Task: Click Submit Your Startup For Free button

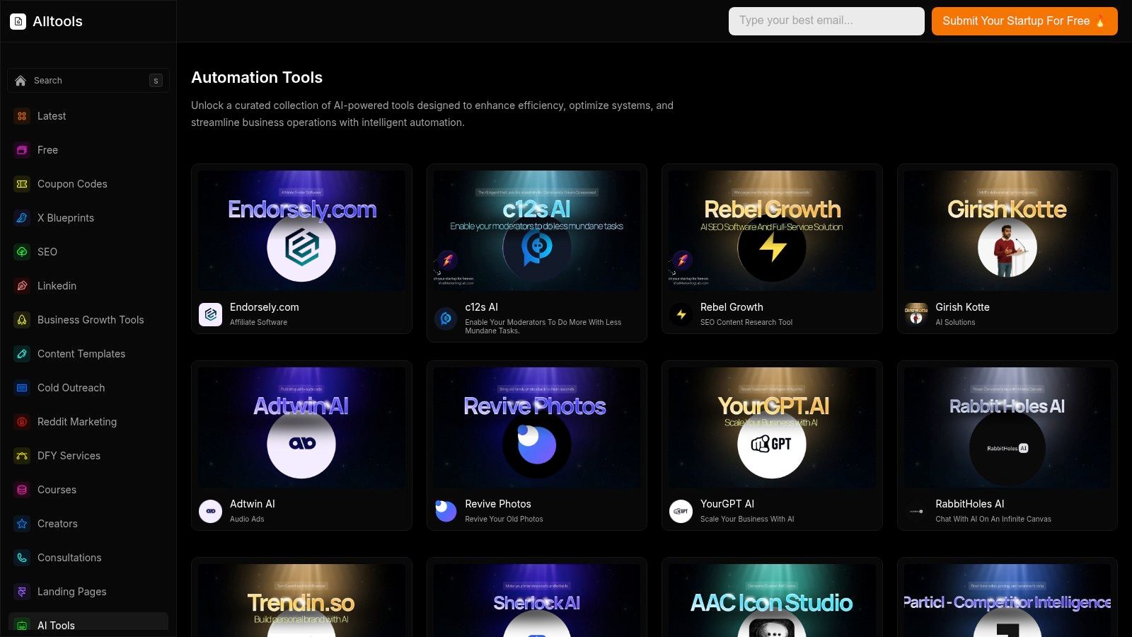Action: coord(1024,21)
